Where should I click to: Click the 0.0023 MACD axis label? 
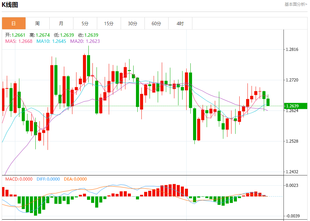[292, 185]
